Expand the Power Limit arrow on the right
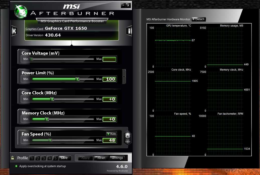 (124, 77)
